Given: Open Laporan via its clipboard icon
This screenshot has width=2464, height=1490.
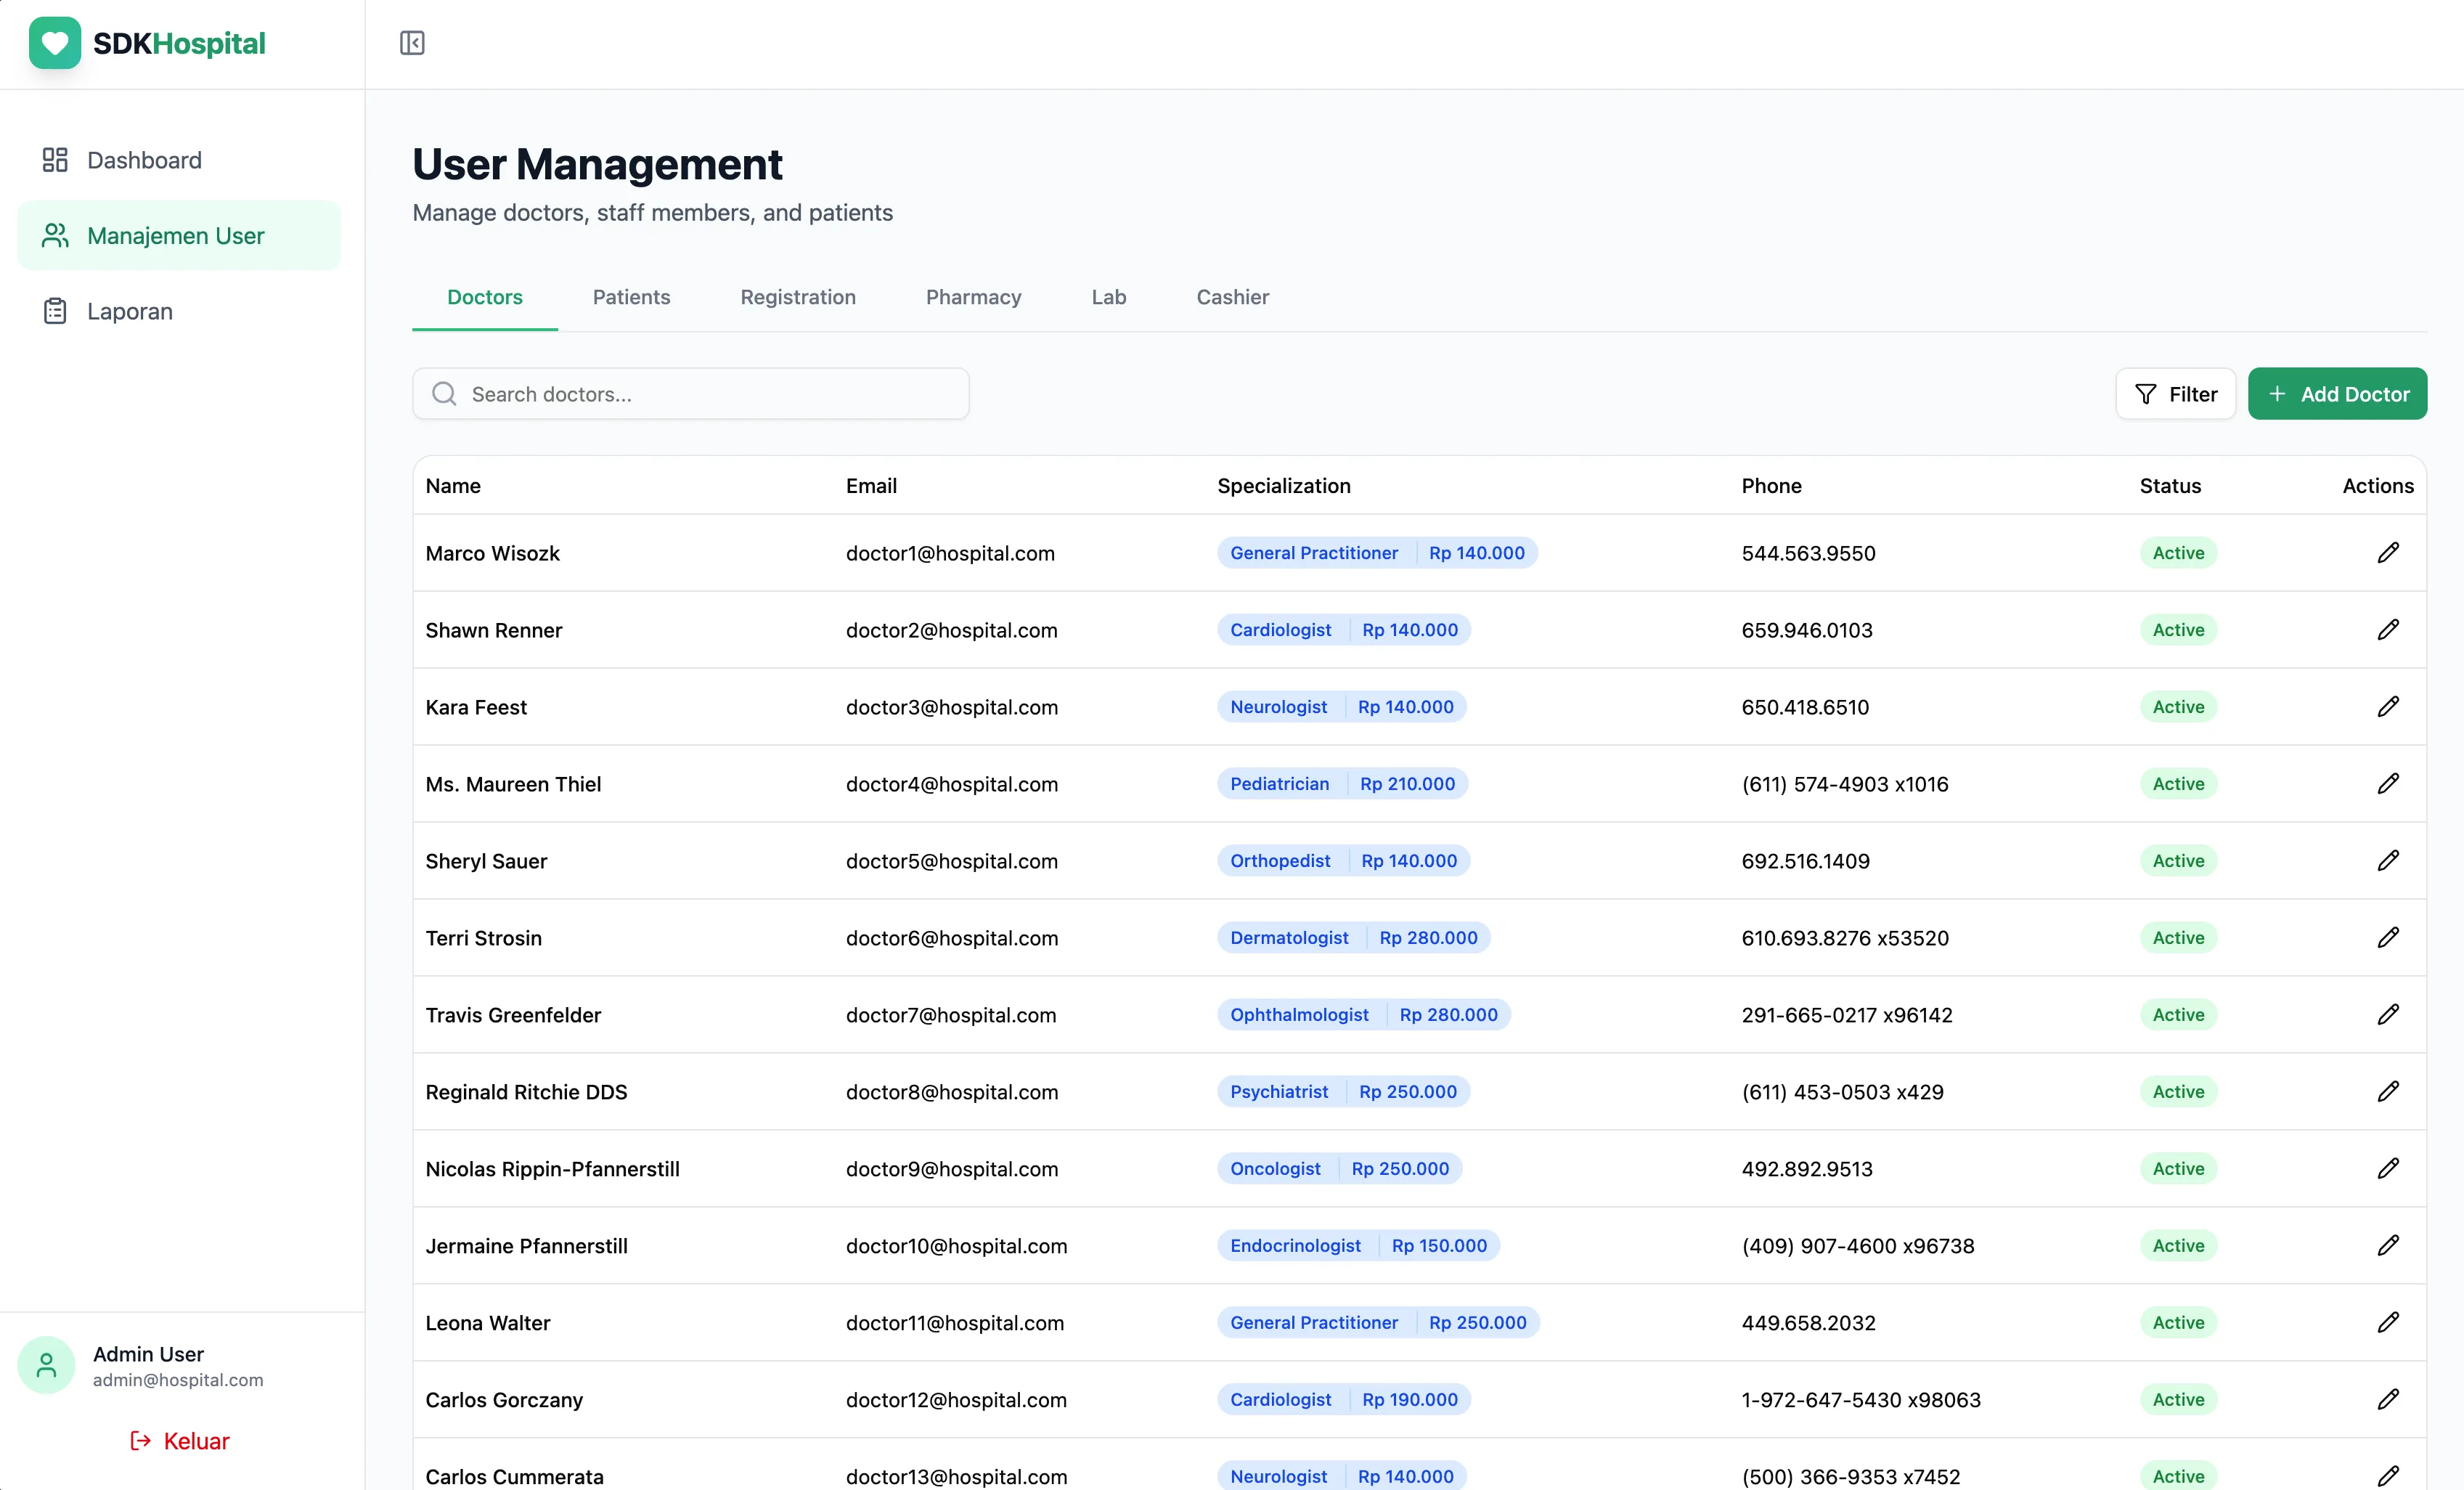Looking at the screenshot, I should (x=54, y=311).
